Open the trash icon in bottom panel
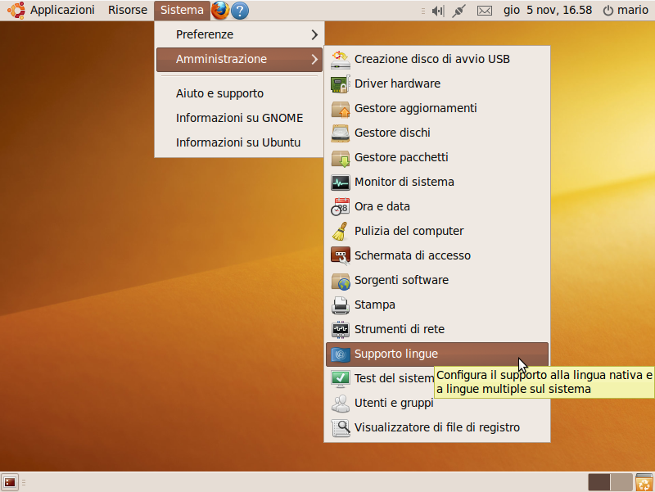Viewport: 655px width, 492px height. coord(644,482)
